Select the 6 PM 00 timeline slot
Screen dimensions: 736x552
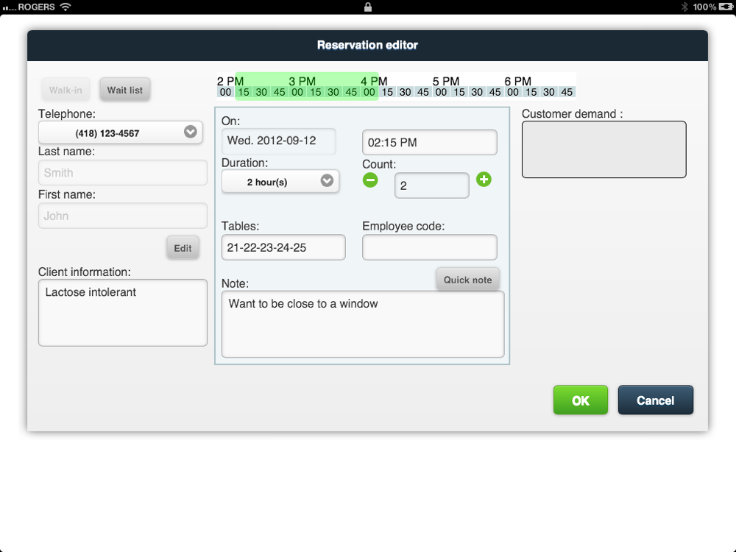pyautogui.click(x=513, y=92)
